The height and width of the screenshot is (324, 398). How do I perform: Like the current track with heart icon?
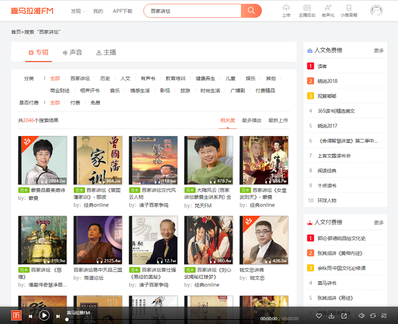(319, 316)
